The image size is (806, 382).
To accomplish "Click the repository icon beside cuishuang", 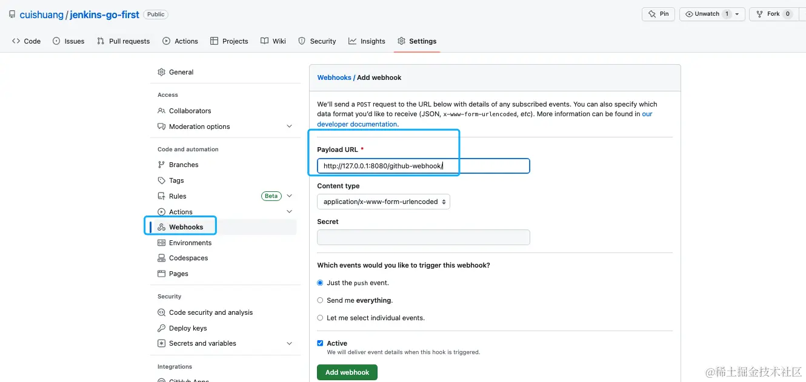I will 12,15.
